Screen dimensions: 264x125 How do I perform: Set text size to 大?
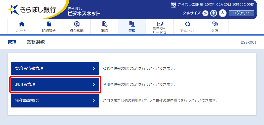tap(223, 13)
